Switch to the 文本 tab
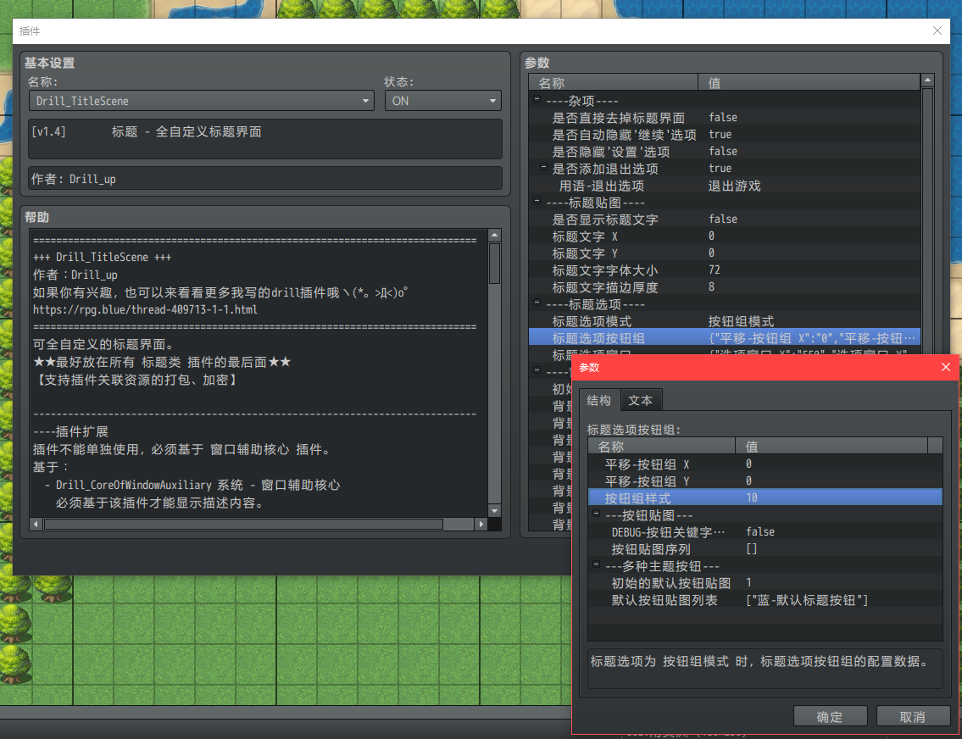 641,401
